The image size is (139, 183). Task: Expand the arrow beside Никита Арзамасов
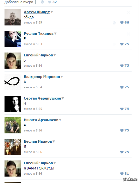[x=60, y=120]
